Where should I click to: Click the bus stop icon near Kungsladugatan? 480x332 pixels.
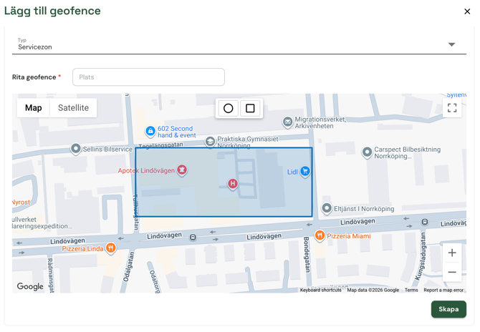[425, 222]
